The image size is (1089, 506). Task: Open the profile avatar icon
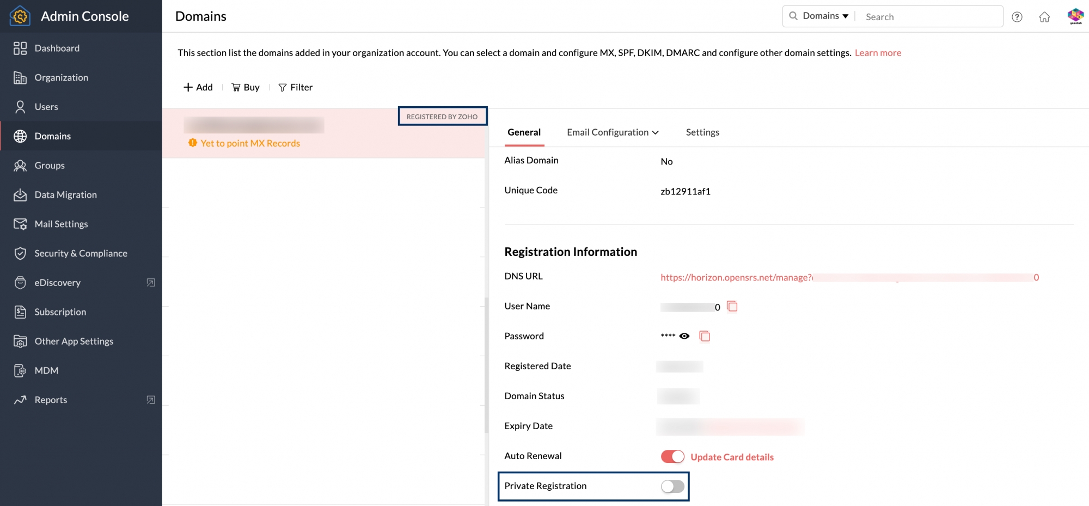click(1075, 16)
